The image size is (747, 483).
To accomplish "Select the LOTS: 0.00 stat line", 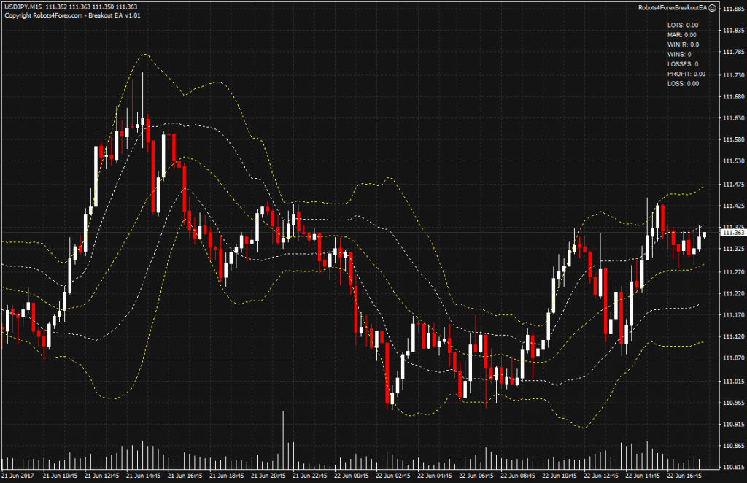I will coord(683,26).
